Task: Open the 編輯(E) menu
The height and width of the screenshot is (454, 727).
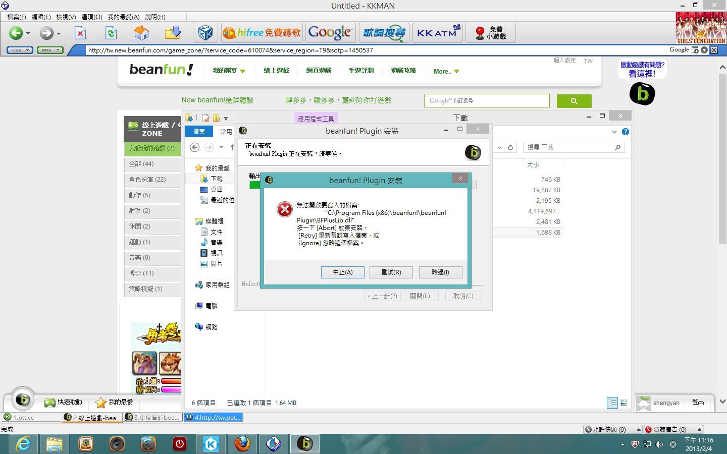Action: [x=41, y=17]
